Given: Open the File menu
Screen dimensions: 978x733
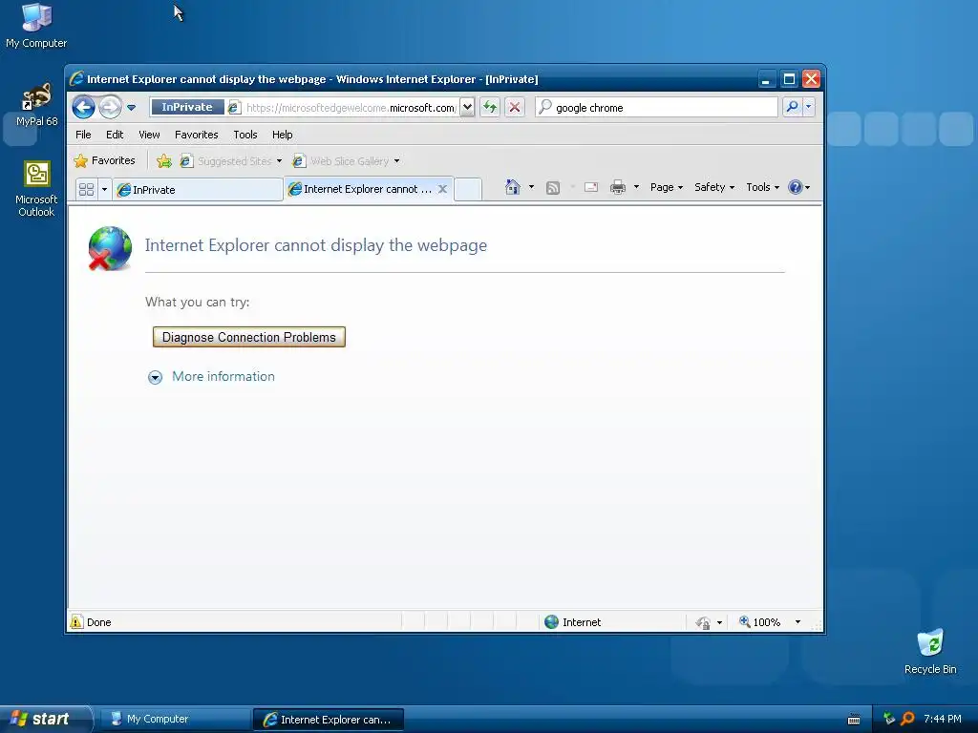Looking at the screenshot, I should 83,135.
